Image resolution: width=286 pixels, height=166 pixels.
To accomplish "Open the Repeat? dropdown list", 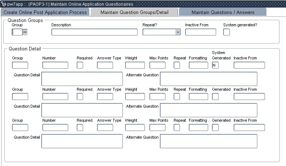I will click(x=178, y=32).
